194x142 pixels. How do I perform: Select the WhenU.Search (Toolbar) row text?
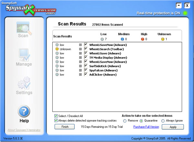tap(107, 49)
